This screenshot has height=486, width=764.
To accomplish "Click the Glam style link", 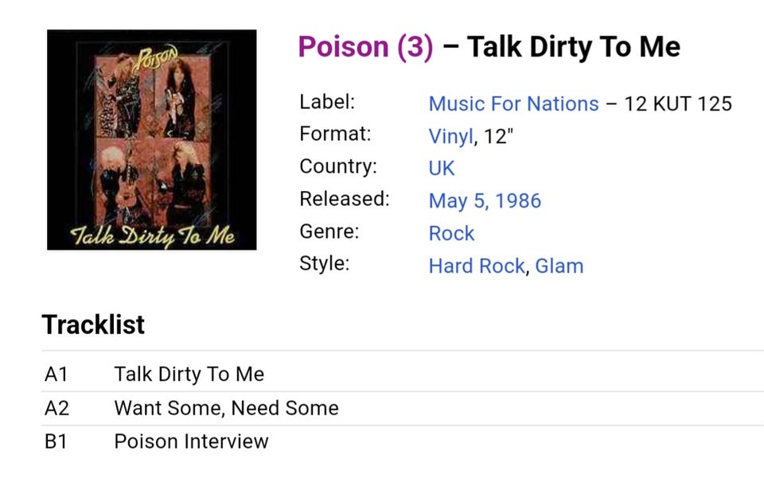I will tap(559, 266).
